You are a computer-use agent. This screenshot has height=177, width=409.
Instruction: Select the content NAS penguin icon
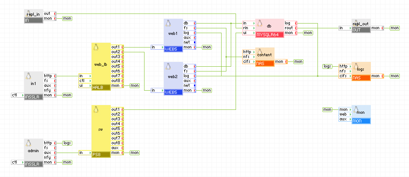(260, 51)
